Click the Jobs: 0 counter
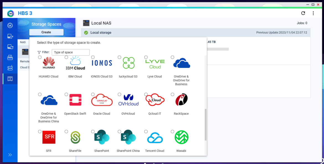The width and height of the screenshot is (324, 164). pos(302,23)
